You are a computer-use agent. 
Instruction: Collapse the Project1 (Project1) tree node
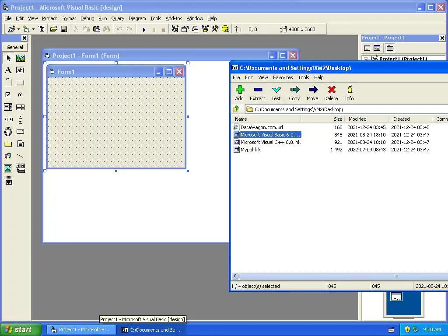coord(366,59)
